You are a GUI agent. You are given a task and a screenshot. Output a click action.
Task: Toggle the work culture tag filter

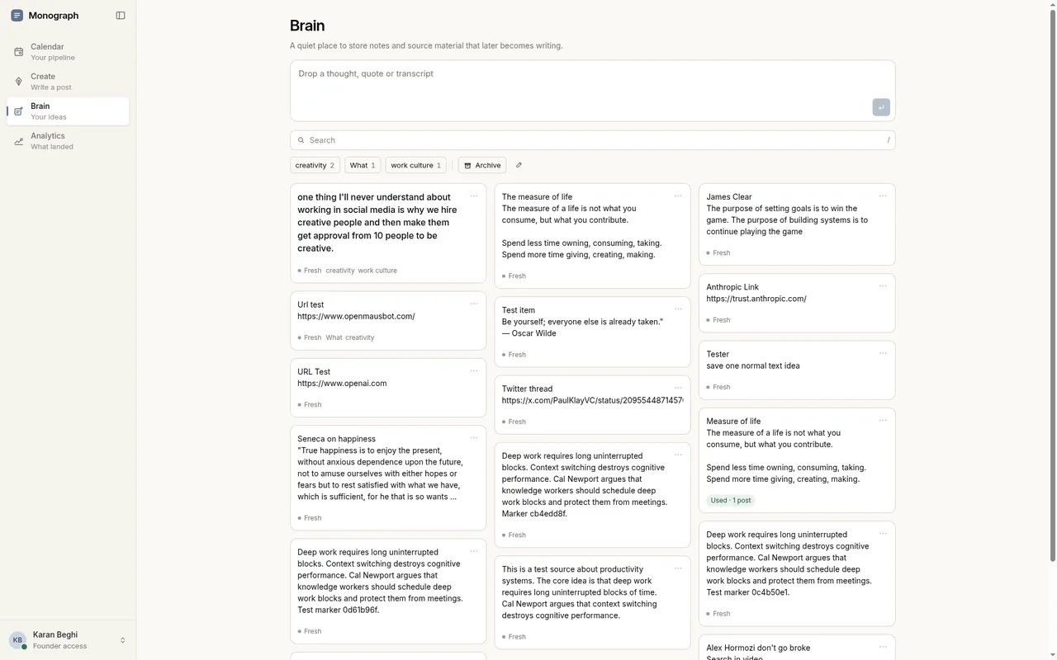pos(415,165)
